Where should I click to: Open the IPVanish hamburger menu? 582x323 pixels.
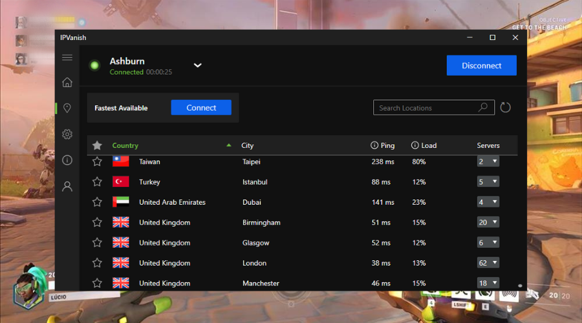(67, 57)
